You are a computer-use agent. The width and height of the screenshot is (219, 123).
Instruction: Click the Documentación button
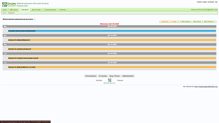tap(91, 76)
